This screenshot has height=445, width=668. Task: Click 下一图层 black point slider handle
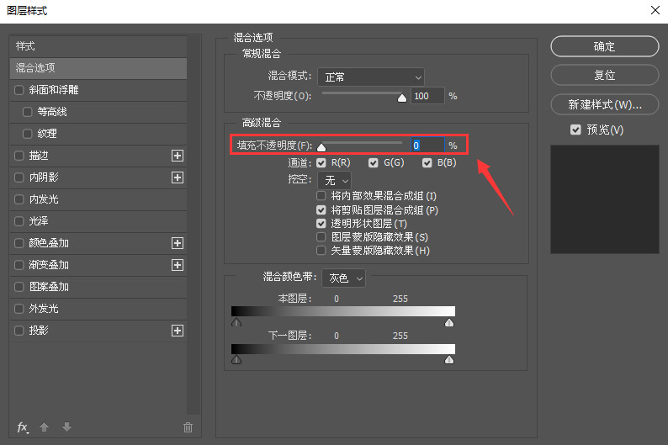point(236,360)
